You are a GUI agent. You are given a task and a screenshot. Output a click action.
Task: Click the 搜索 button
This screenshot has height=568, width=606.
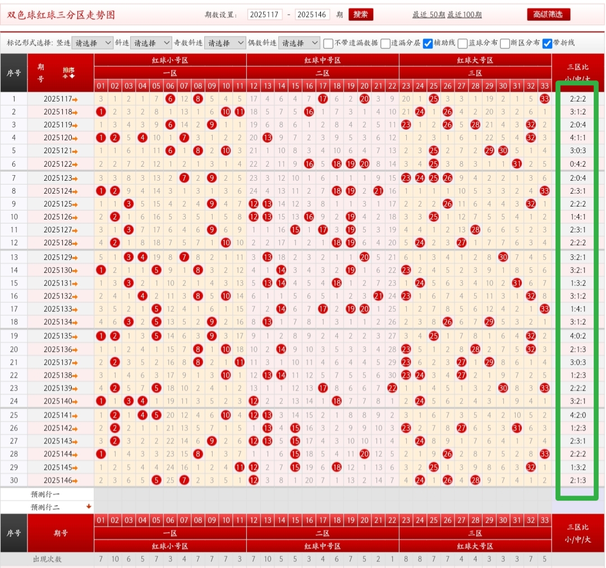tap(361, 15)
